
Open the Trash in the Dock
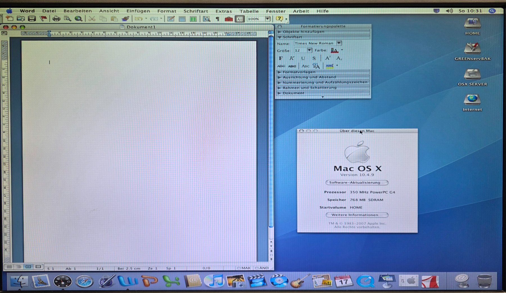484,281
